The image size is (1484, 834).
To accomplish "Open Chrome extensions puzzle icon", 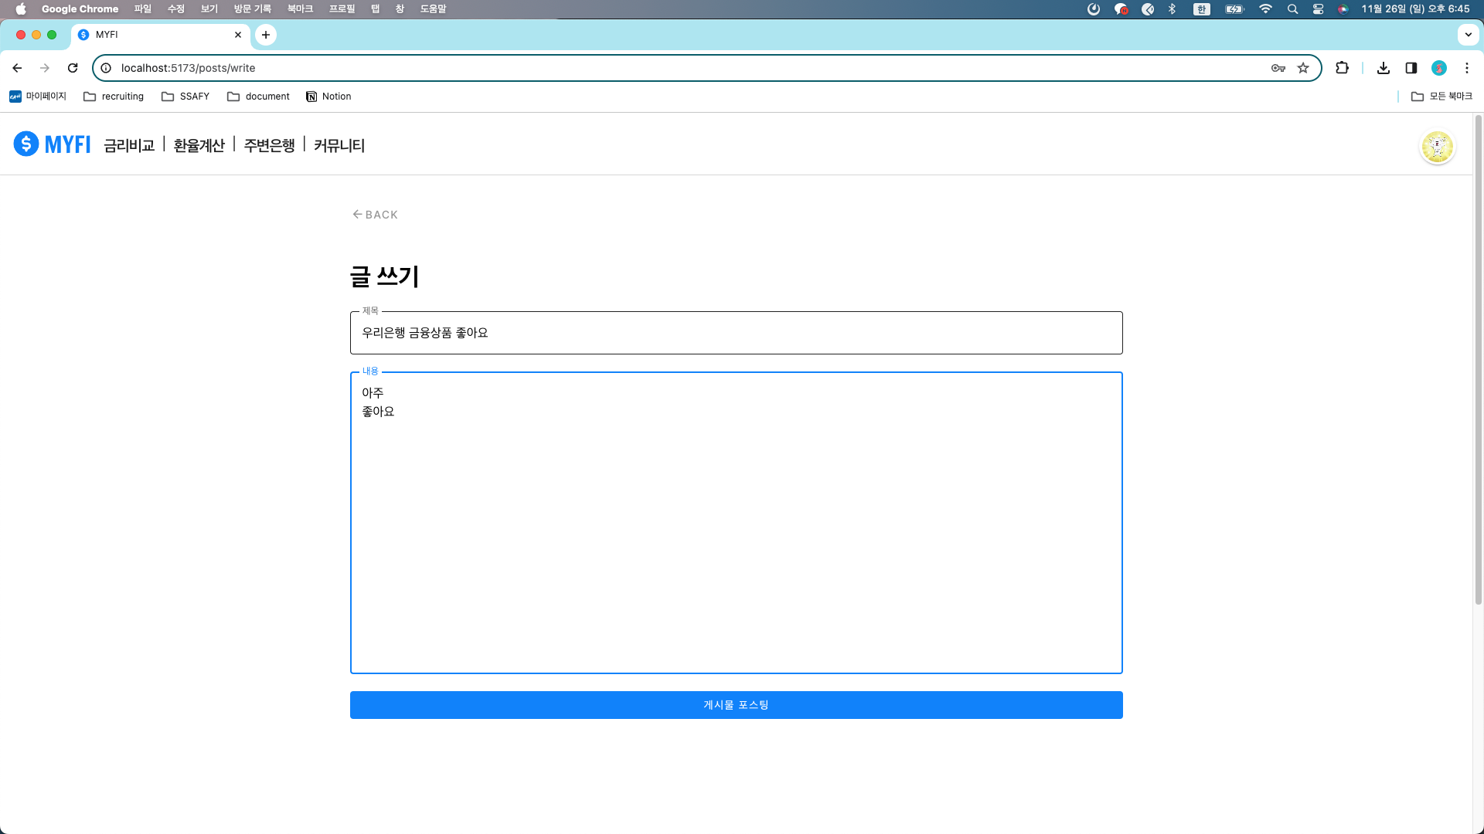I will tap(1342, 68).
